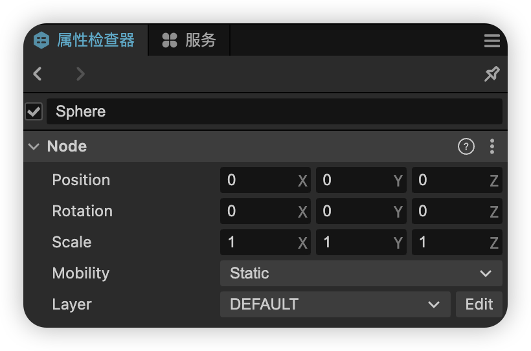Click the Position Z input field

point(449,180)
